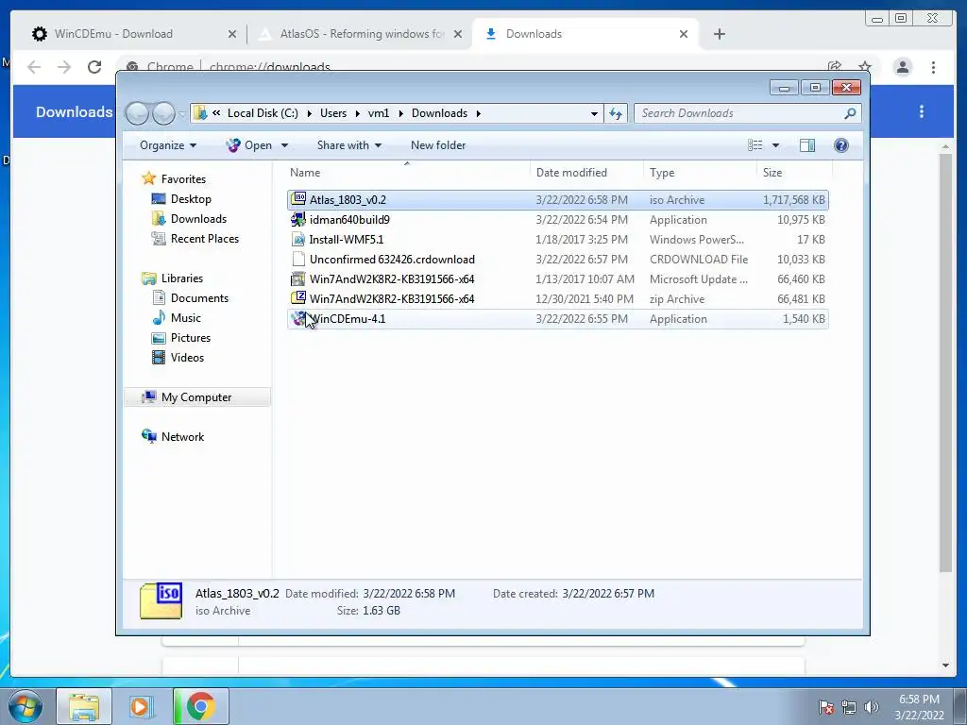Reload the Chrome page
The image size is (967, 725).
94,67
